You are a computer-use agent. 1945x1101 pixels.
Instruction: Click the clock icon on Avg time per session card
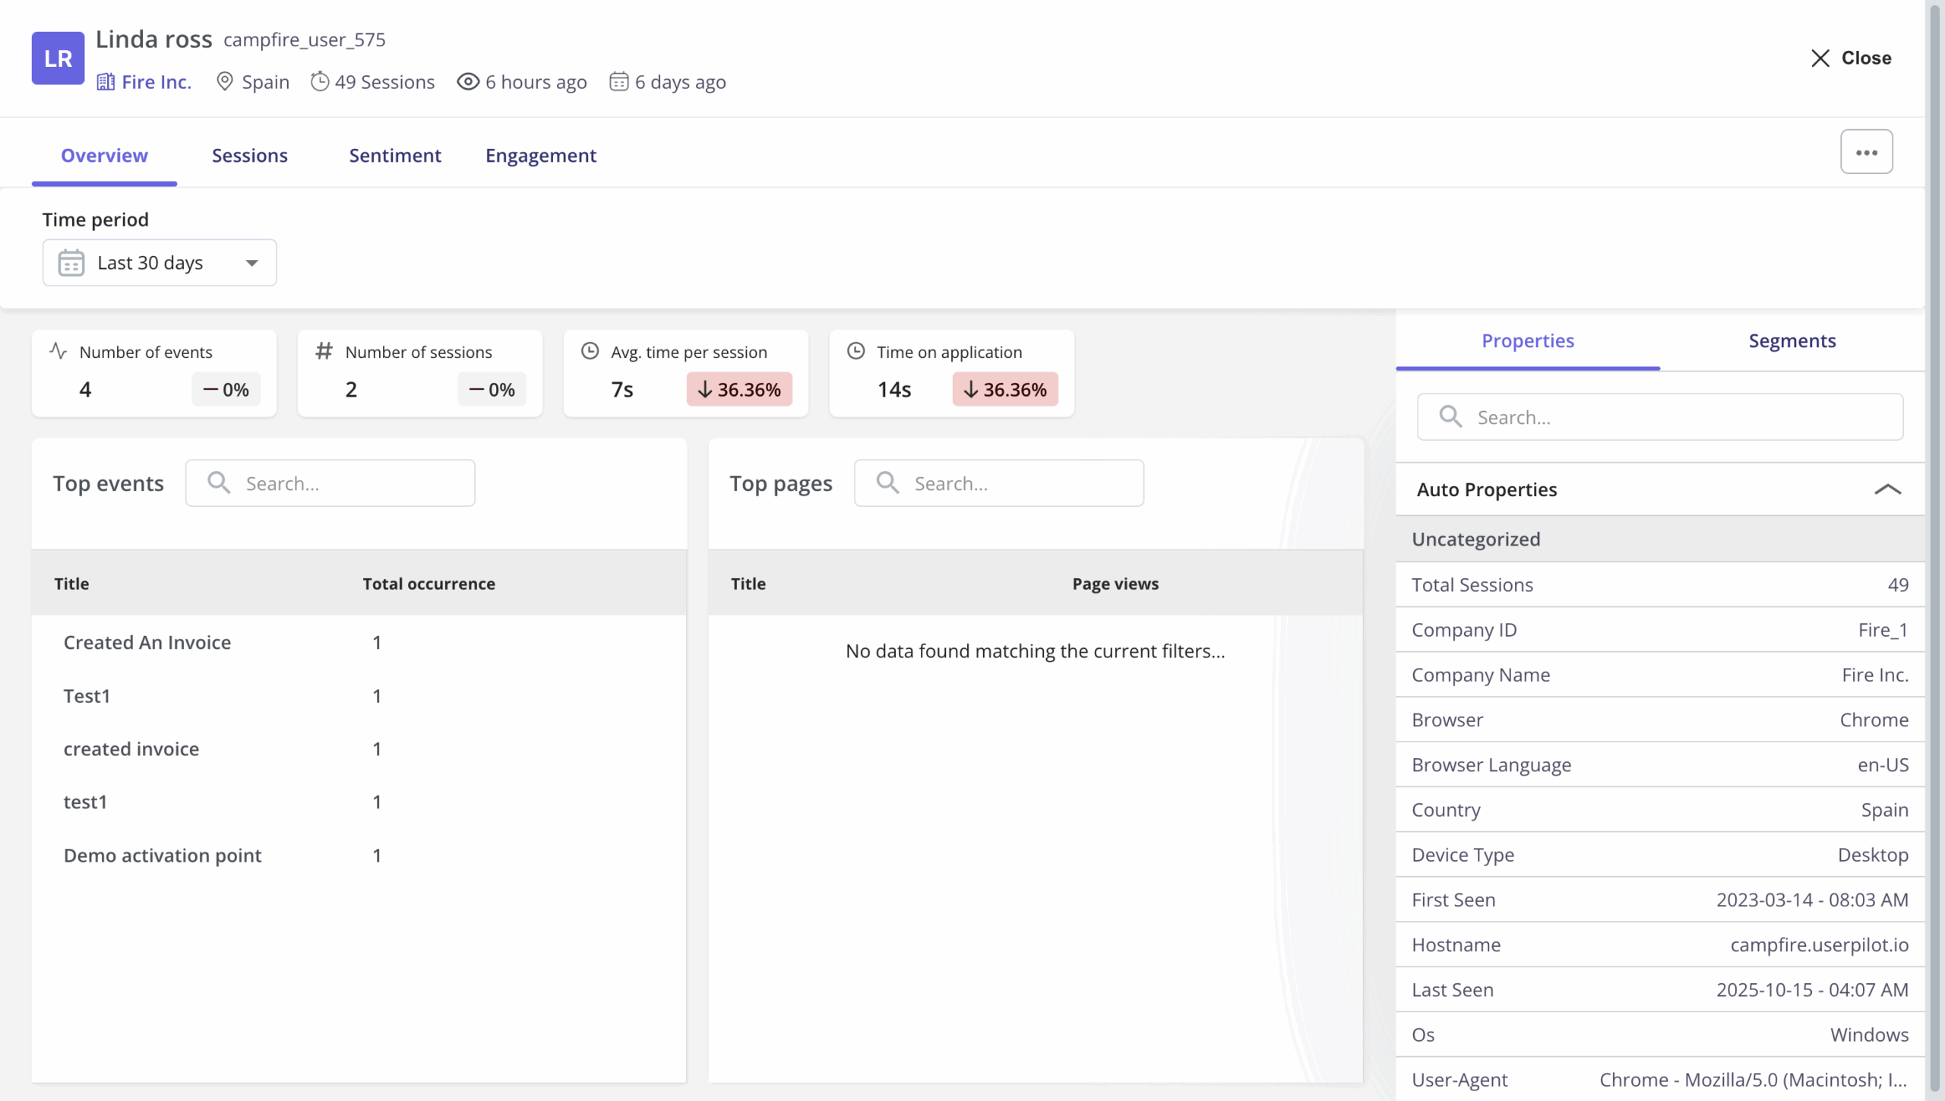pos(590,350)
